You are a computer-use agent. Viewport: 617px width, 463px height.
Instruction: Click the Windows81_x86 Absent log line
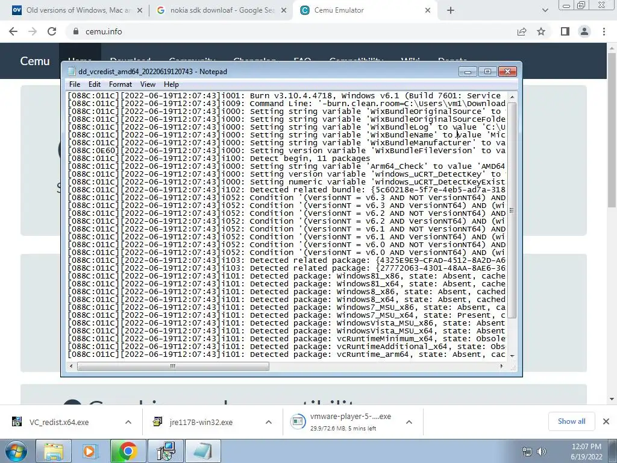[x=286, y=276]
